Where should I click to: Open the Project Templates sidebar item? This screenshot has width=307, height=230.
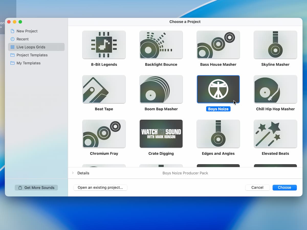pos(36,55)
